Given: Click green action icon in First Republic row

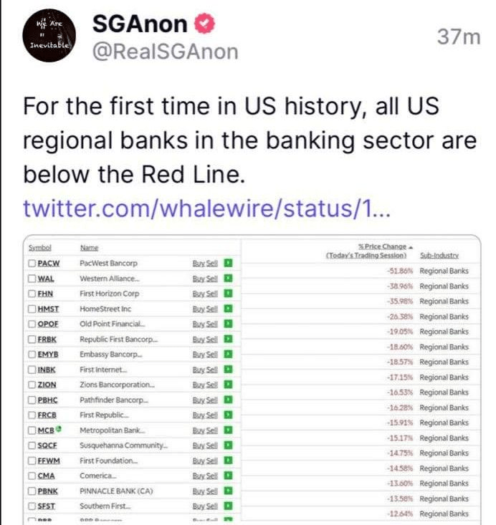Looking at the screenshot, I should pos(228,415).
